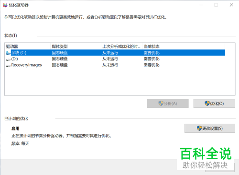Image resolution: width=239 pixels, height=175 pixels.
Task: Click the 状态(T) section label
Action: 11,35
